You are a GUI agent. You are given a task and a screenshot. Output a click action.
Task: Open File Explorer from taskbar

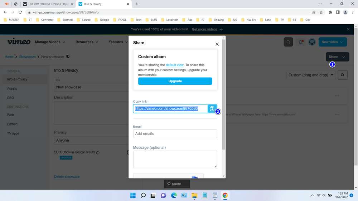[194, 196]
